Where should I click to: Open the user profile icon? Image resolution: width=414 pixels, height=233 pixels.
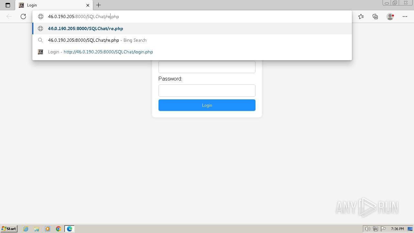[x=390, y=17]
